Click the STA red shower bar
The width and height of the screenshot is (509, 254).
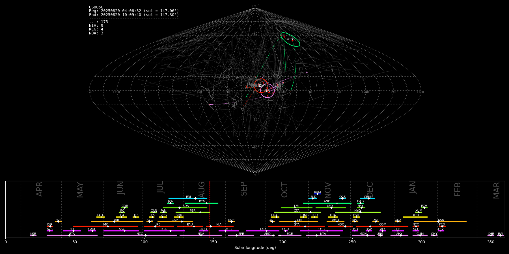tap(297, 226)
